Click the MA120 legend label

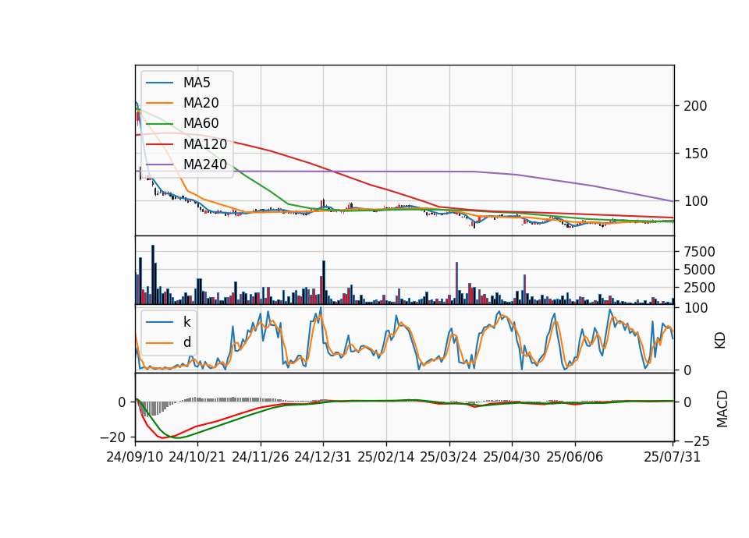pos(205,143)
